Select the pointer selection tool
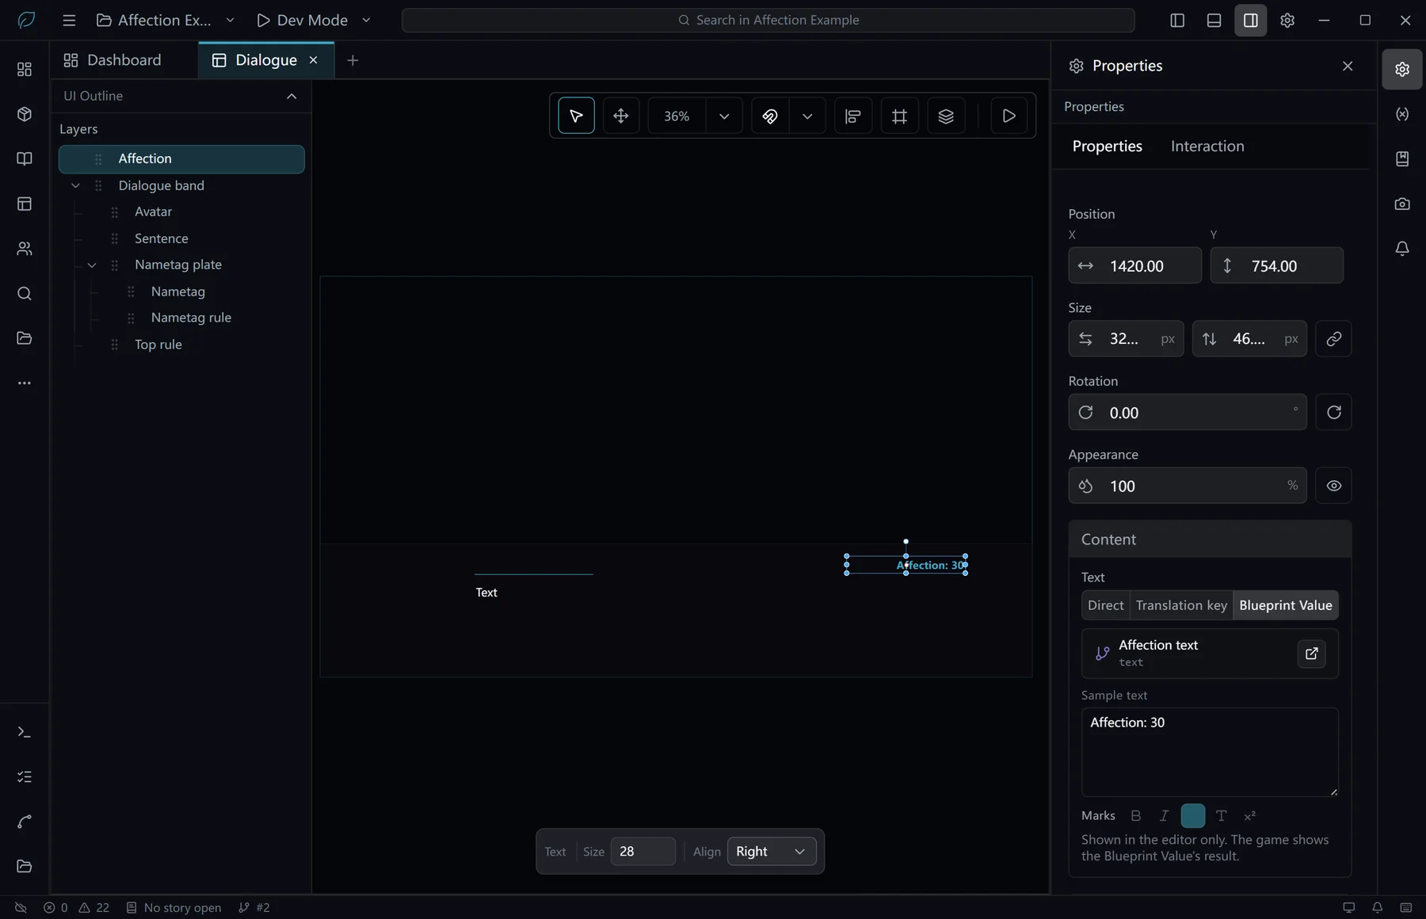This screenshot has height=919, width=1426. (576, 116)
